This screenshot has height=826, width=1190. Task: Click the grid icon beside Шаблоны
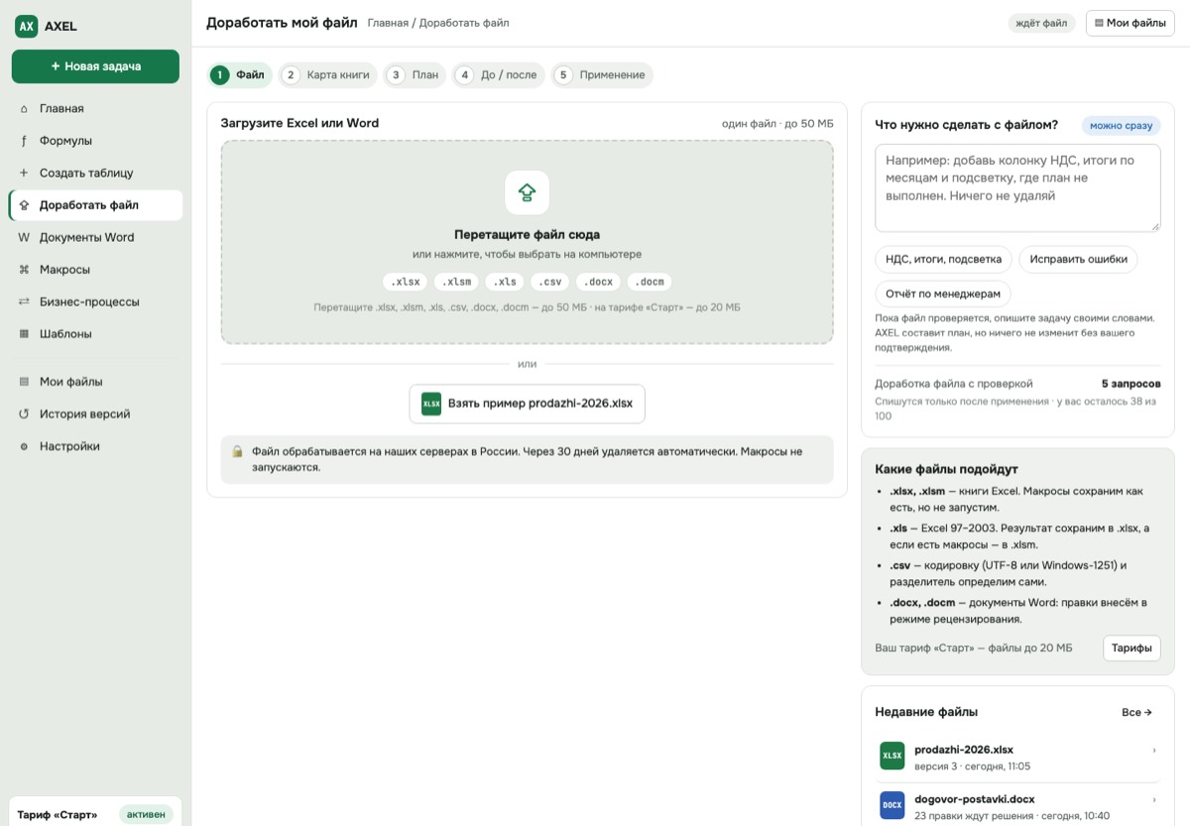click(24, 334)
